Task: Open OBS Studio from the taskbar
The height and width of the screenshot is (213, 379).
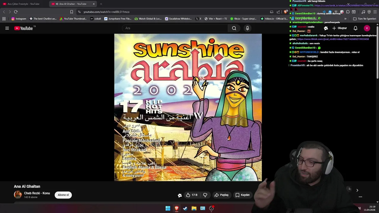Action: tap(211, 208)
